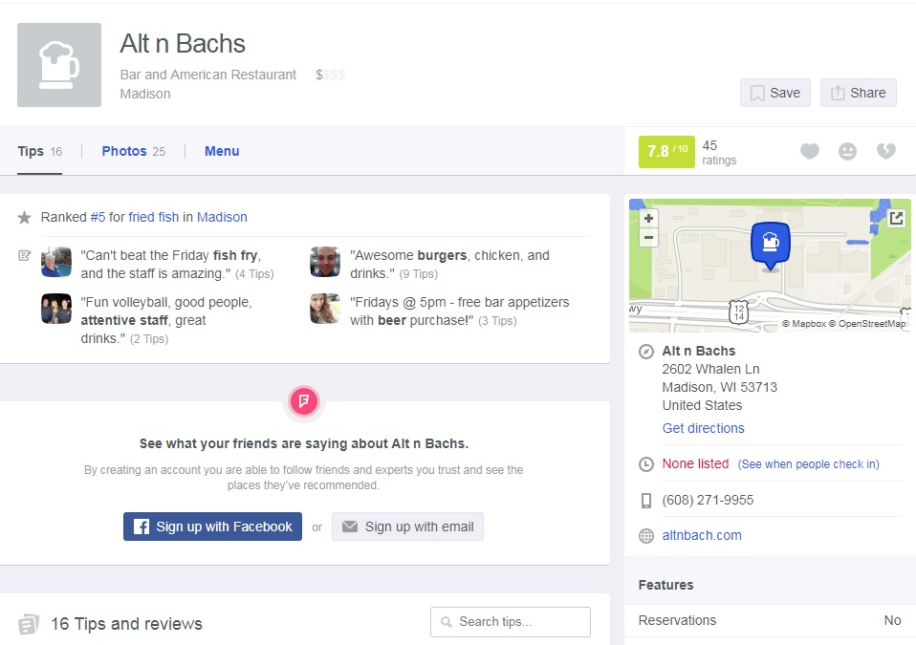Click the blue beer mug map pin

pyautogui.click(x=771, y=246)
